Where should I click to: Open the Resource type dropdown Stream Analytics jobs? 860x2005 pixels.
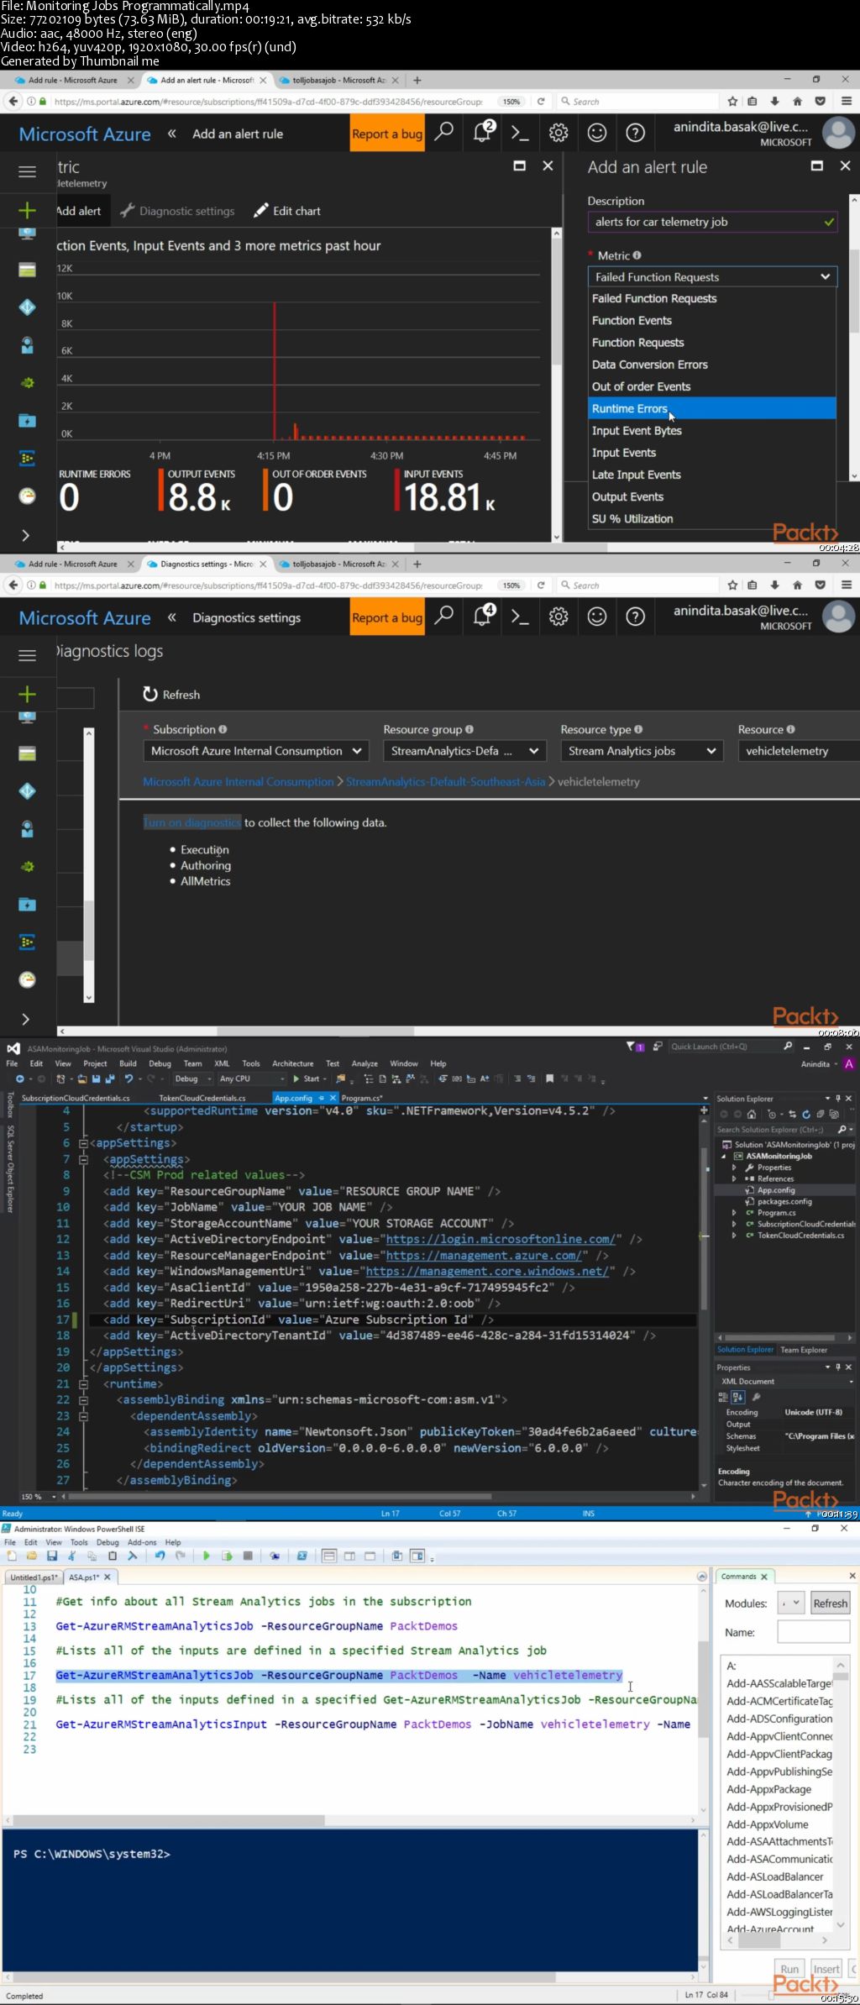642,751
